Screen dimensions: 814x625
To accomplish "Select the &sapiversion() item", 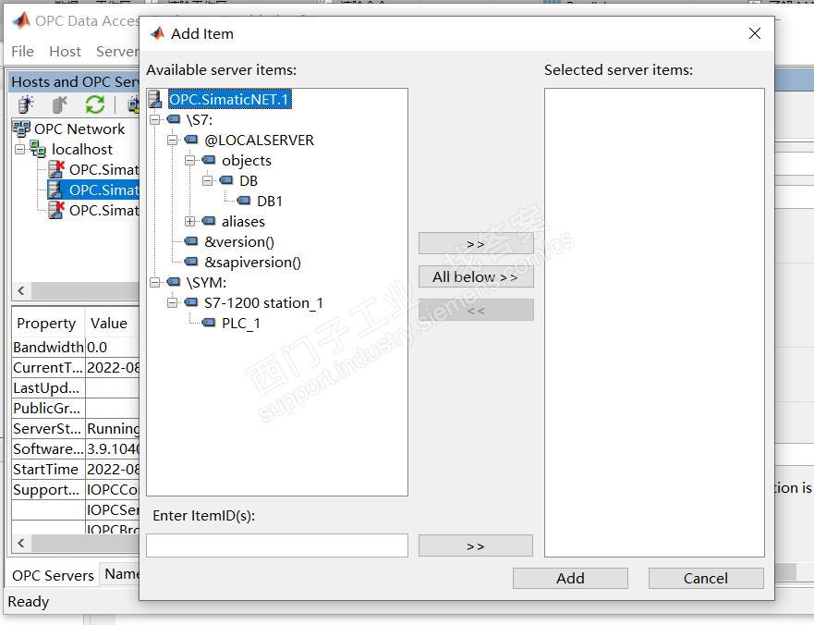I will click(x=253, y=262).
